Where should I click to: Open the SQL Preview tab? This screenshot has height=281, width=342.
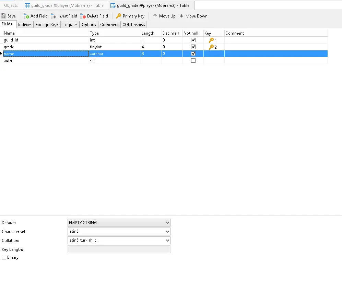tap(134, 25)
